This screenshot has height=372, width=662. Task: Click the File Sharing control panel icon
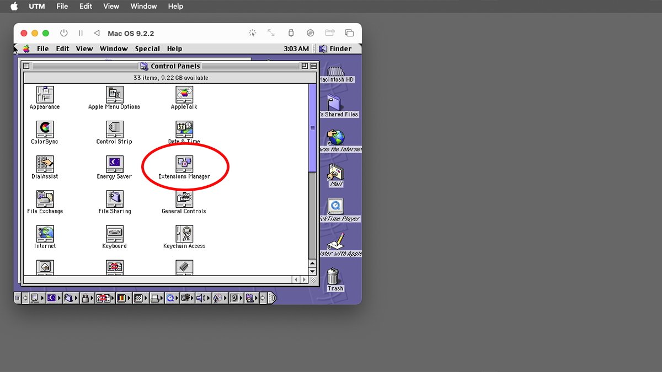click(x=115, y=199)
